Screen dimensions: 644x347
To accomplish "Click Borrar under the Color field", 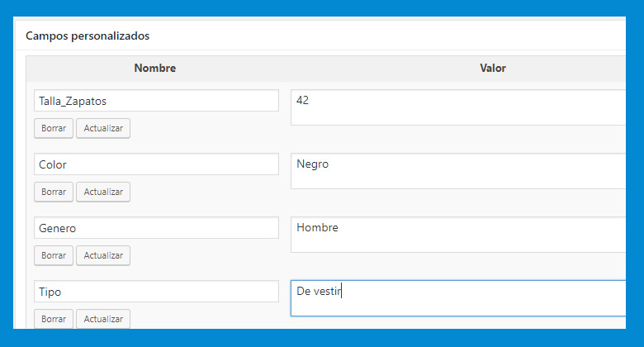I will (54, 192).
